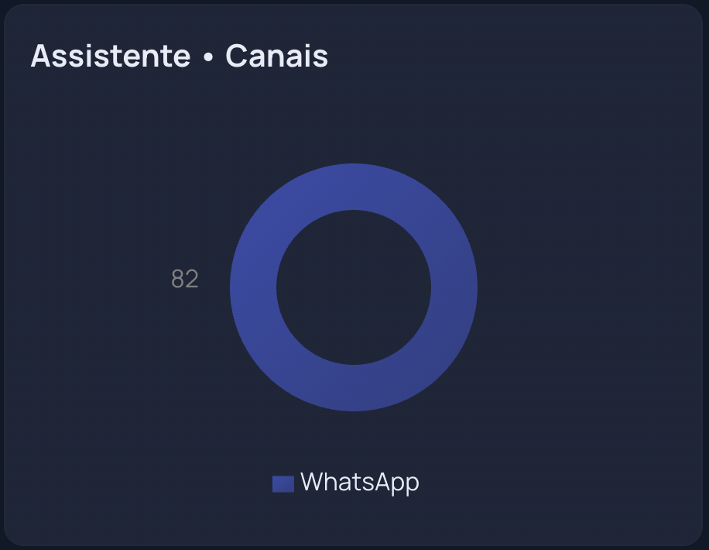The height and width of the screenshot is (550, 709).
Task: Toggle the WhatsApp series via legend label
Action: click(x=359, y=482)
